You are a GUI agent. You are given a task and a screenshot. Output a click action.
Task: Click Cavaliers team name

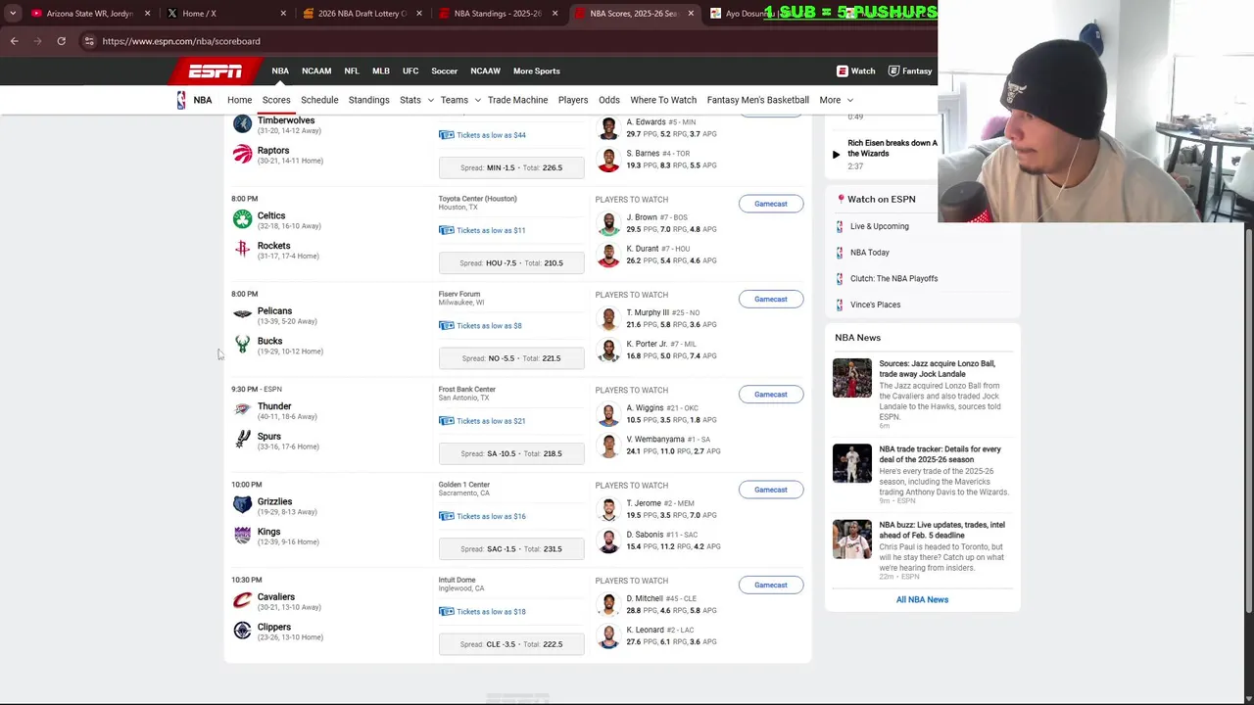tap(275, 596)
